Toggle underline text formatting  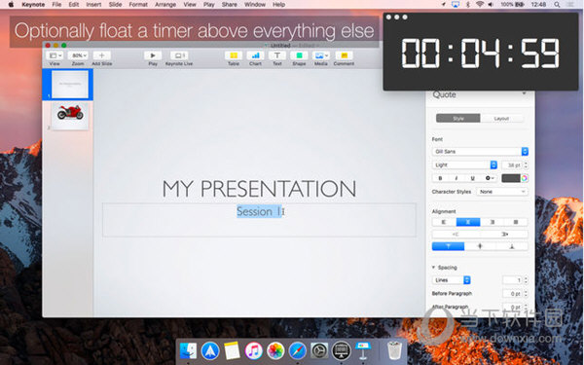[x=473, y=178]
